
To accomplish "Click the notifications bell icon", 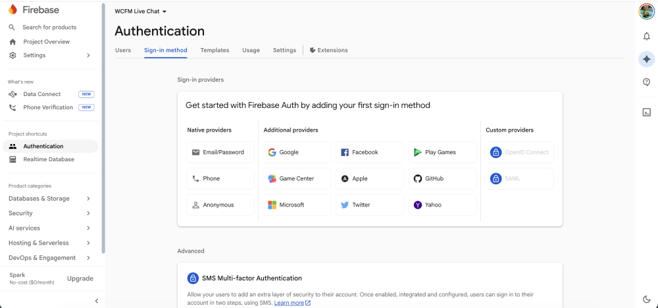I will coord(646,36).
